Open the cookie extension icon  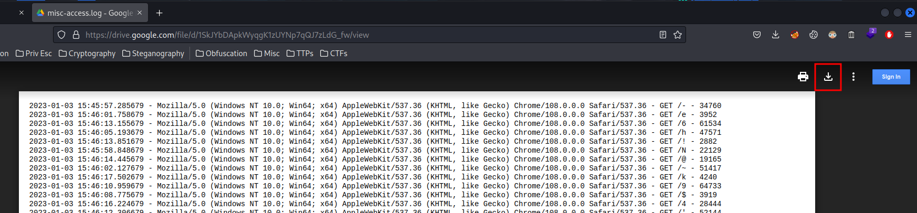point(814,35)
